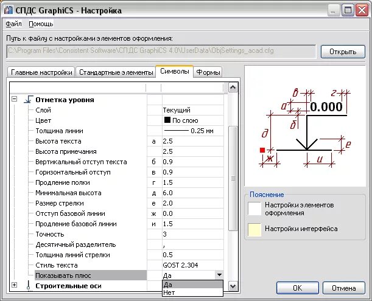Screen dimensions: 372x301
Task: Click the Строительные оси group heading
Action: coord(68,286)
